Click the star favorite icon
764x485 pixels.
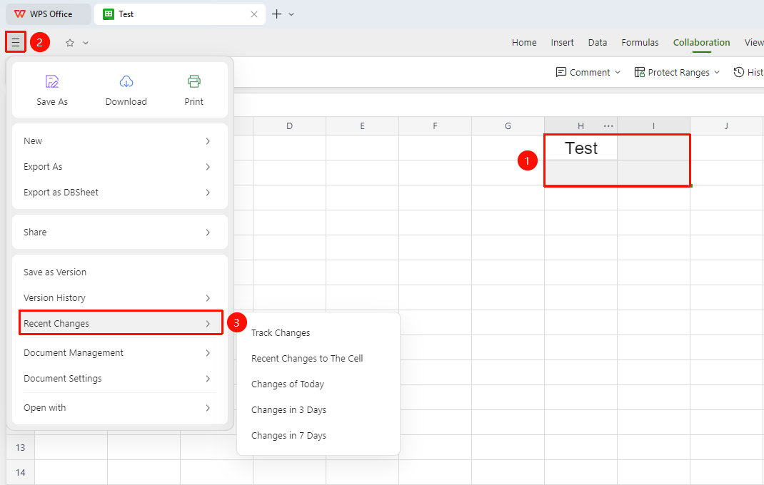tap(70, 43)
